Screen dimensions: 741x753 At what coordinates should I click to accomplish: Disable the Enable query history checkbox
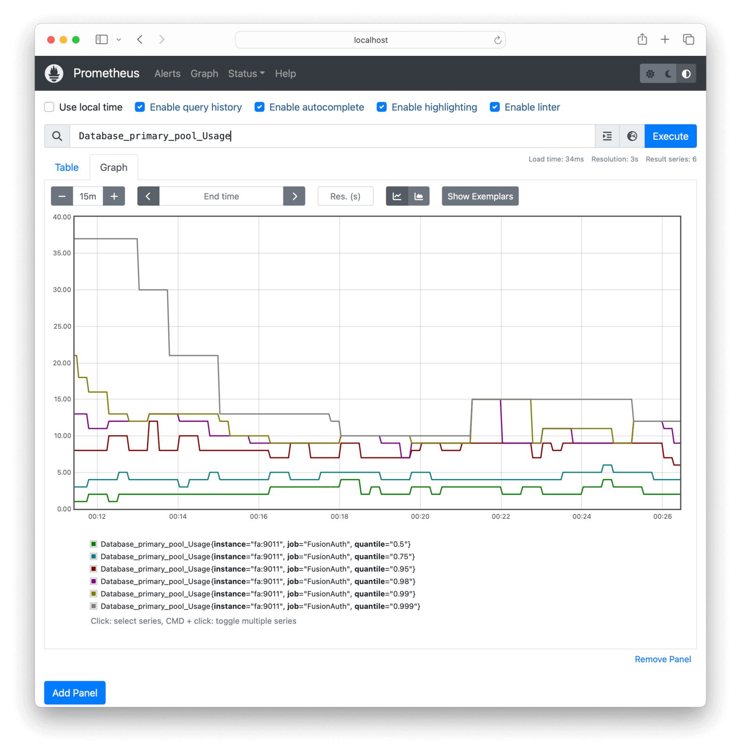pos(140,107)
